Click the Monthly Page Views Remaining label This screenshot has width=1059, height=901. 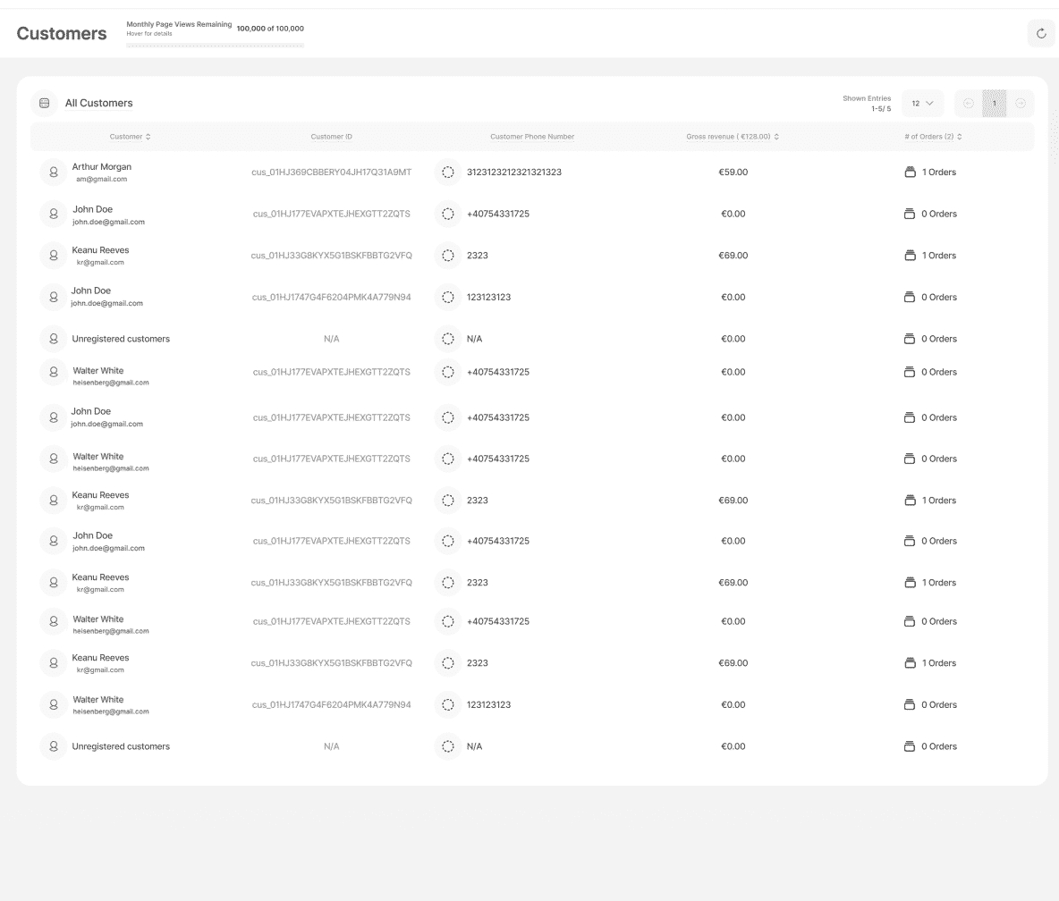click(179, 24)
